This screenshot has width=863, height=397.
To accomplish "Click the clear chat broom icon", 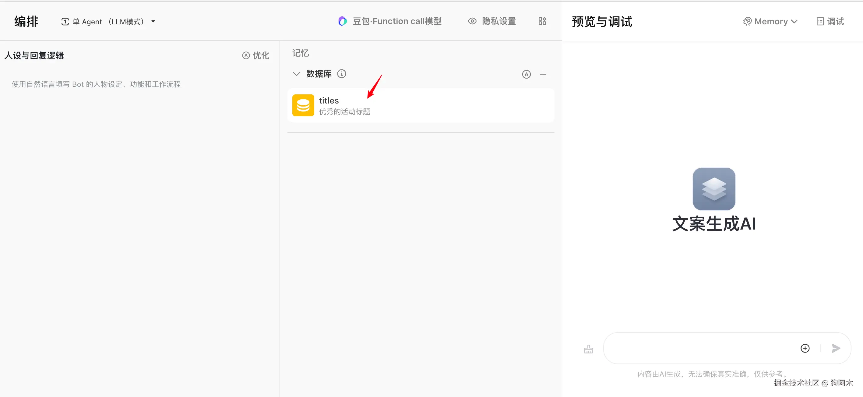I will point(588,349).
